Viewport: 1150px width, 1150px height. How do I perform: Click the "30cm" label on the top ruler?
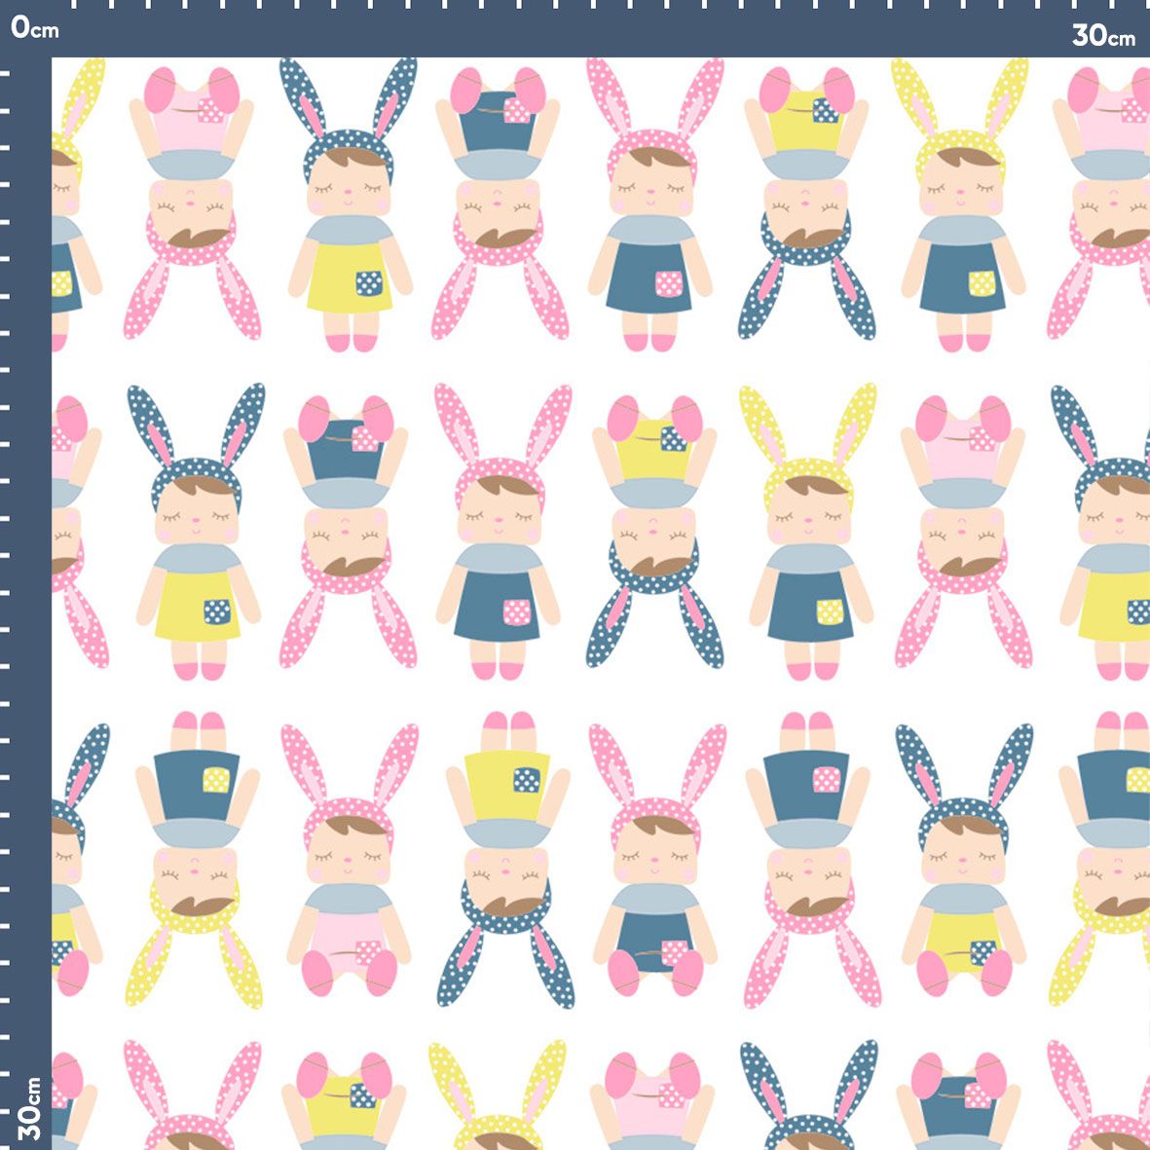click(x=1103, y=36)
